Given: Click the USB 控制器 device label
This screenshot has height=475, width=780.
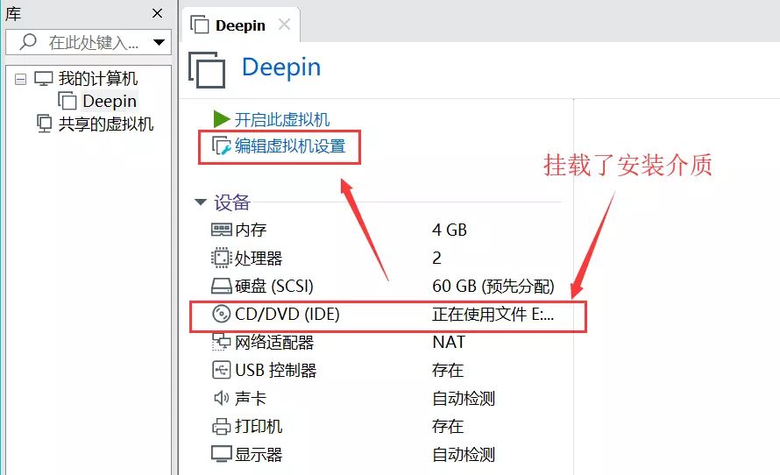Looking at the screenshot, I should click(x=275, y=370).
